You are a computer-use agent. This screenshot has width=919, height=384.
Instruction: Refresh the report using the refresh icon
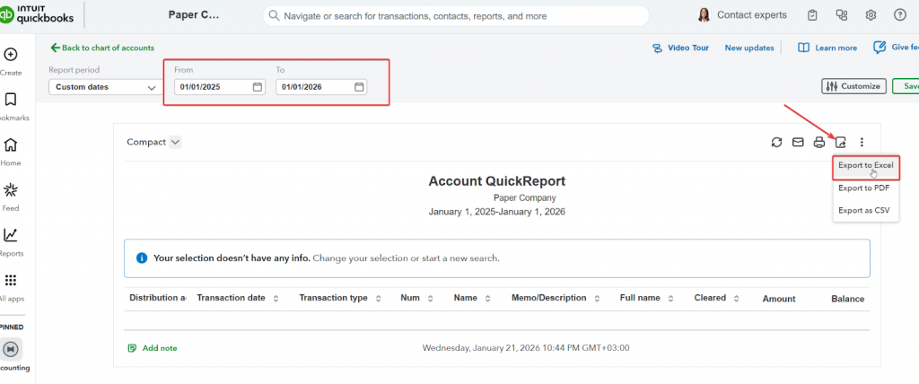tap(776, 142)
